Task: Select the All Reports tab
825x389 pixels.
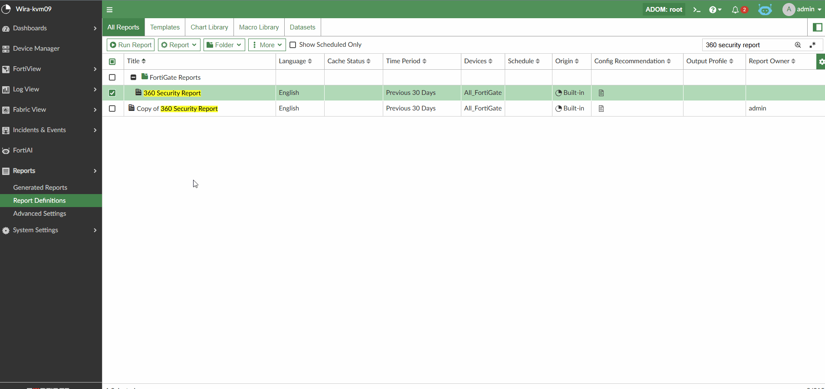Action: coord(123,27)
